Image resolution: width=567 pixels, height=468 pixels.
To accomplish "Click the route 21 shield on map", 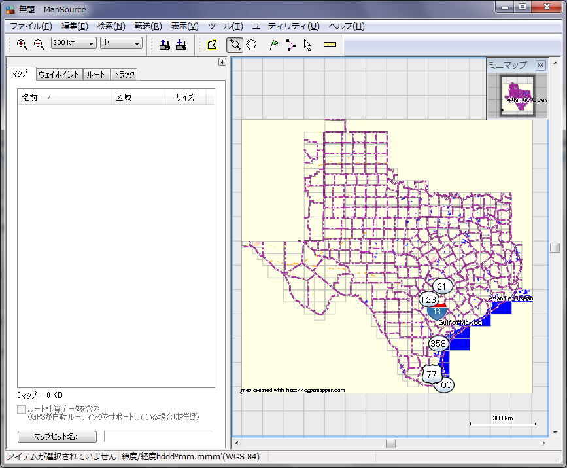I will (x=442, y=287).
